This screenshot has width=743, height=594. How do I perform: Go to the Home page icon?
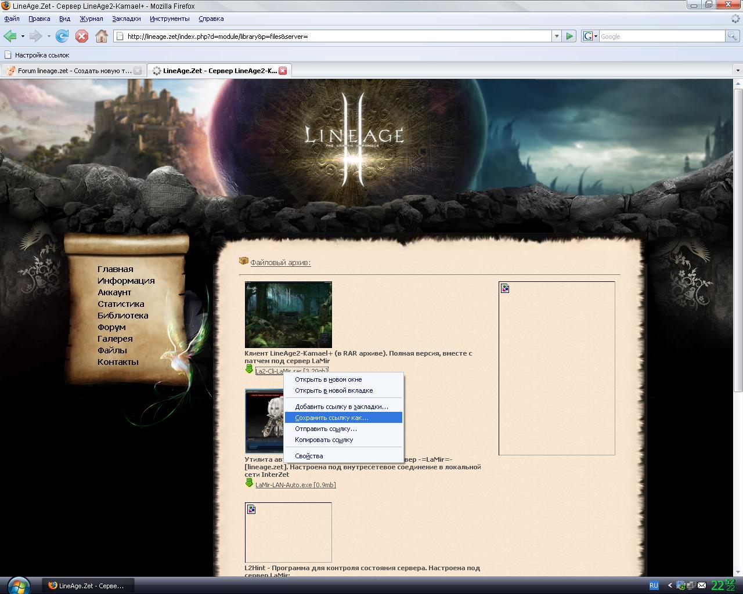click(x=102, y=36)
